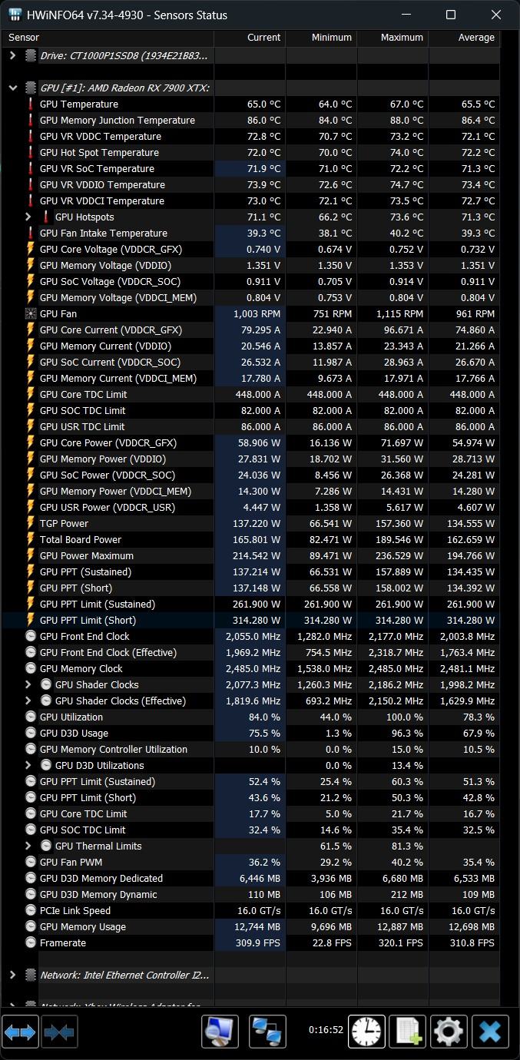Start logging with document plus icon
This screenshot has height=1060, width=520.
click(x=407, y=1032)
